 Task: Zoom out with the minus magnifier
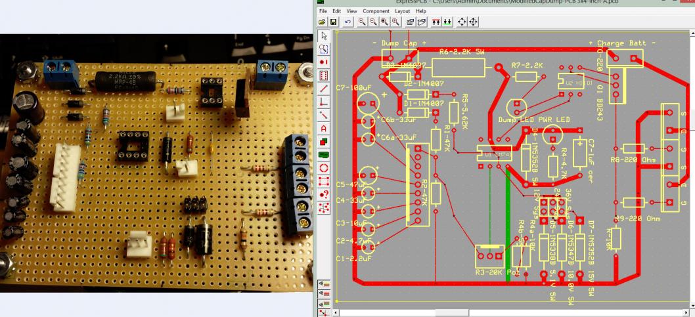(373, 22)
